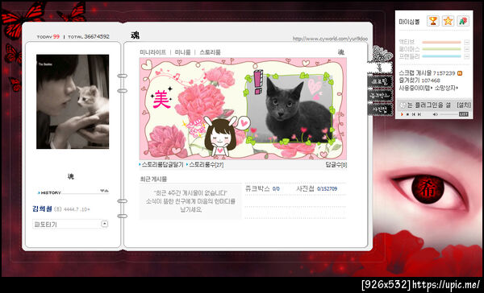Click the 페이머스 rating bar

441,49
